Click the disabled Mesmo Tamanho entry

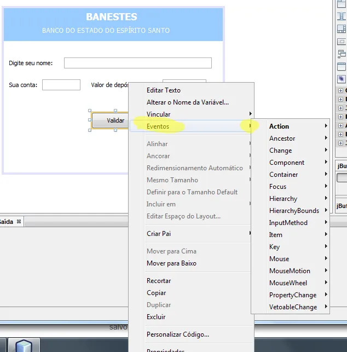[x=192, y=180]
